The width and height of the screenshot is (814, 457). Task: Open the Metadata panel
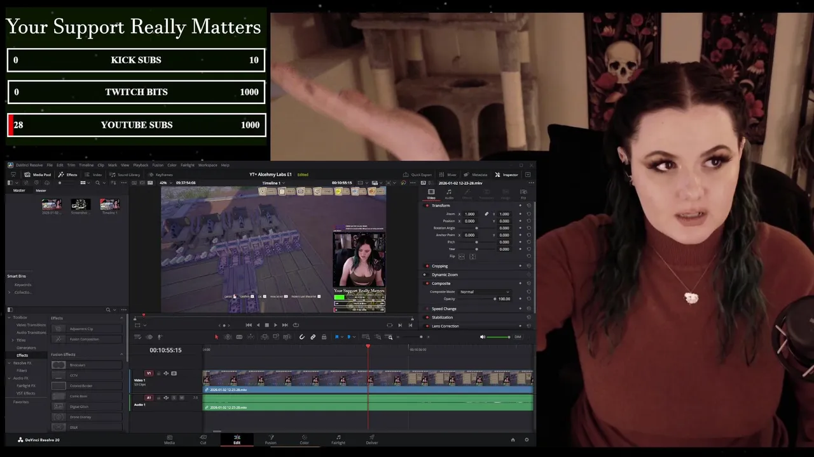click(476, 175)
